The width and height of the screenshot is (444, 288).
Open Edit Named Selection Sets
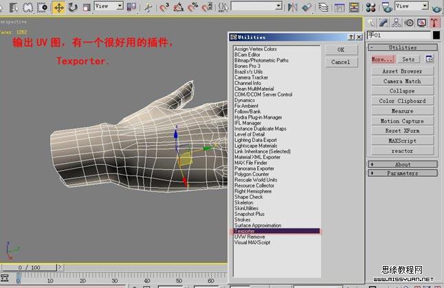223,7
